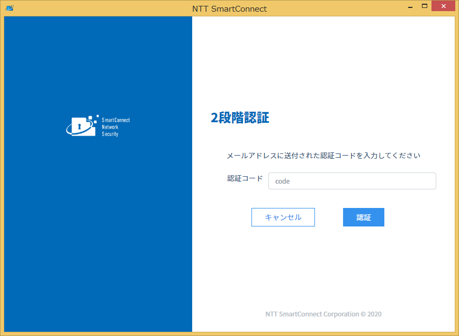This screenshot has width=459, height=336.
Task: Click the app icon in the title bar
Action: point(10,8)
